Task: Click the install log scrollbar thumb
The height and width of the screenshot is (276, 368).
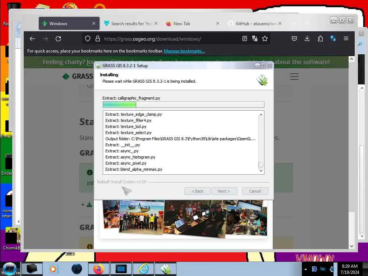Action: pos(261,165)
